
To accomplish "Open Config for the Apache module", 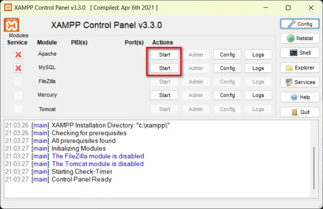I will pyautogui.click(x=227, y=54).
